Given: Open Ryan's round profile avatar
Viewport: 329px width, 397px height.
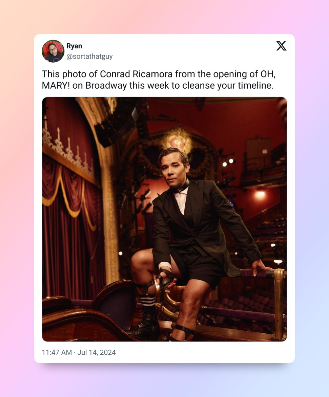Looking at the screenshot, I should coord(53,51).
